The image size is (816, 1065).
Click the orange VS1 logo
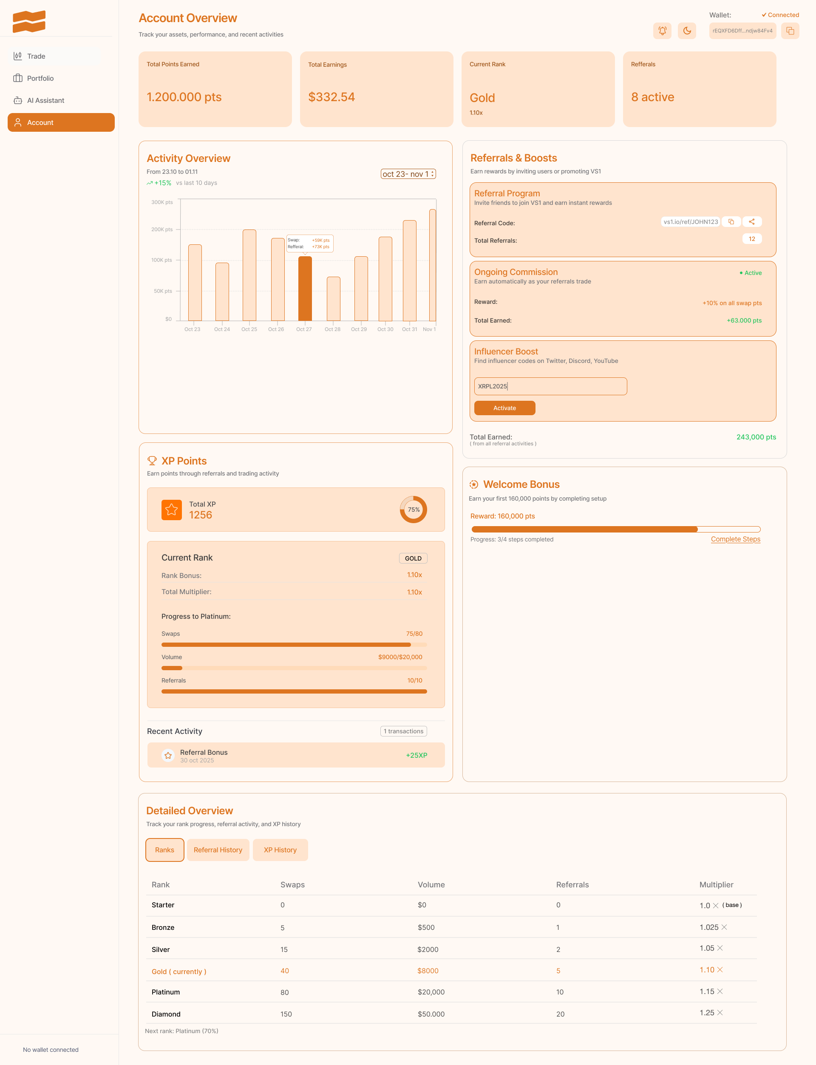[x=29, y=21]
